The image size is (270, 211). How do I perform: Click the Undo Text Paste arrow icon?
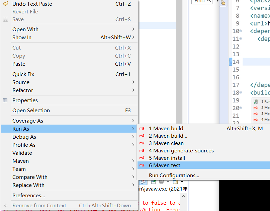(5, 3)
